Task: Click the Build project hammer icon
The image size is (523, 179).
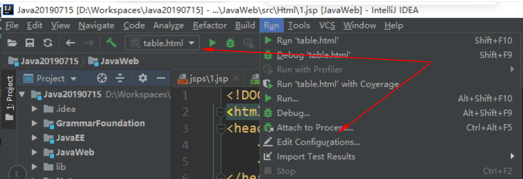Action: (111, 43)
